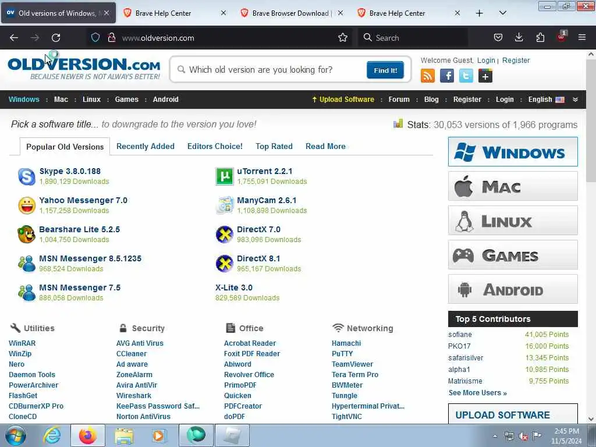
Task: Open the Mac menu item
Action: pyautogui.click(x=61, y=99)
